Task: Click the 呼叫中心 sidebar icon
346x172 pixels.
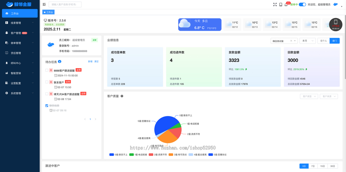Action: point(7,63)
